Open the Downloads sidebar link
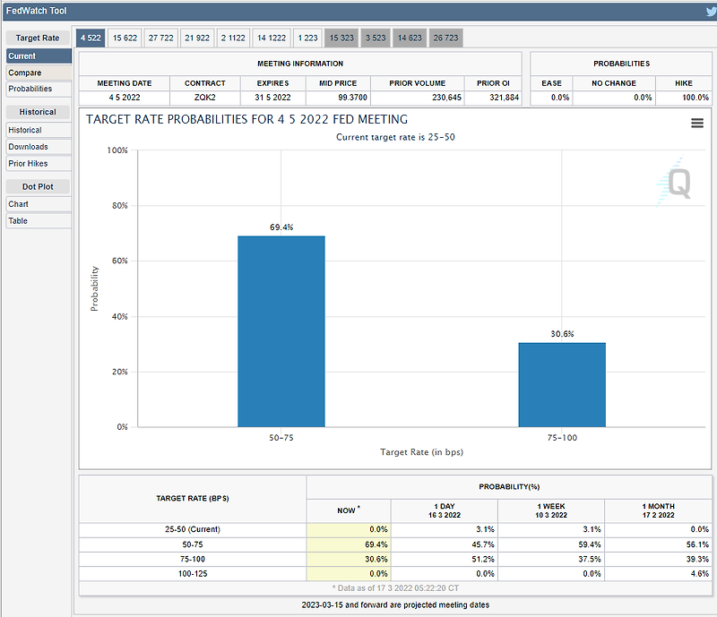Image resolution: width=717 pixels, height=617 pixels. pos(39,147)
